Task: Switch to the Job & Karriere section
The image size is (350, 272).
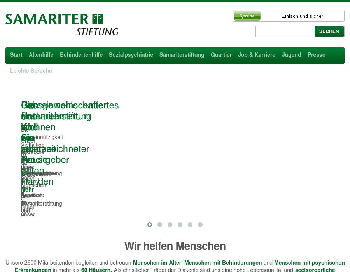Action: [x=257, y=55]
